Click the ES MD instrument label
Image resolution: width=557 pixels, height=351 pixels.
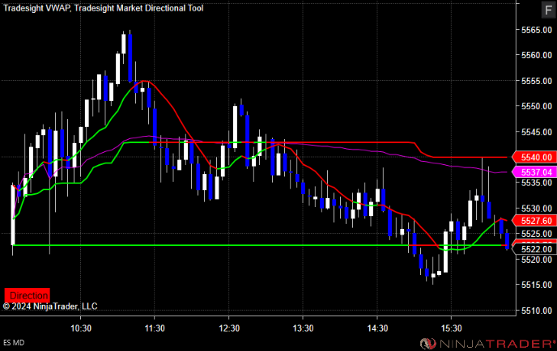coord(14,343)
